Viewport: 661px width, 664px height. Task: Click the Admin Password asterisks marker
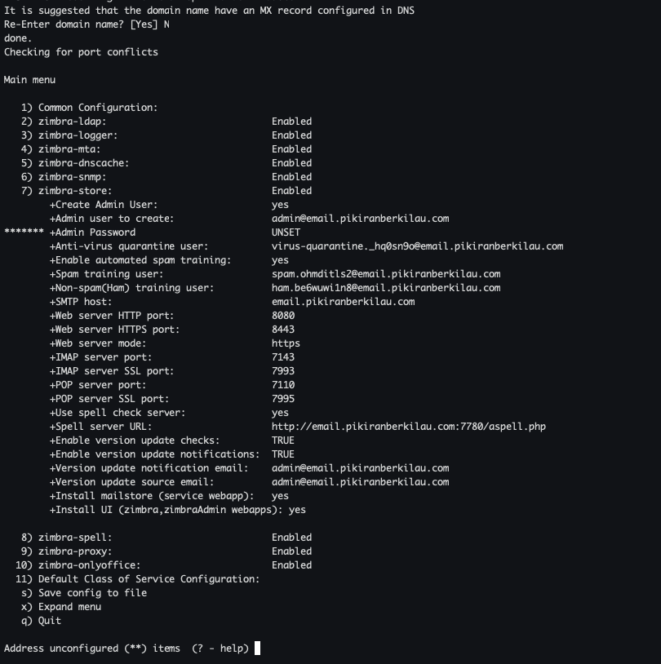click(x=24, y=232)
